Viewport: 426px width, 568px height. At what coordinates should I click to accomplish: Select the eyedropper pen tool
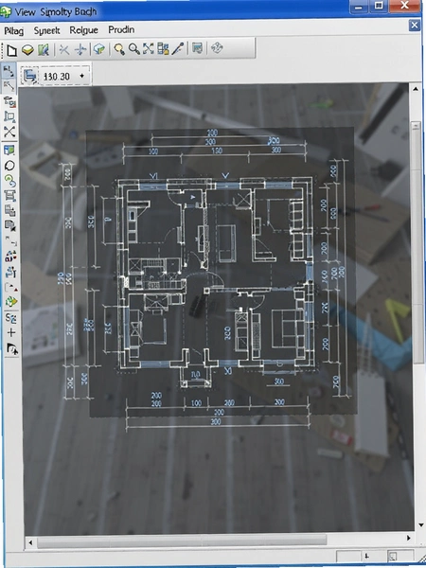pos(178,48)
